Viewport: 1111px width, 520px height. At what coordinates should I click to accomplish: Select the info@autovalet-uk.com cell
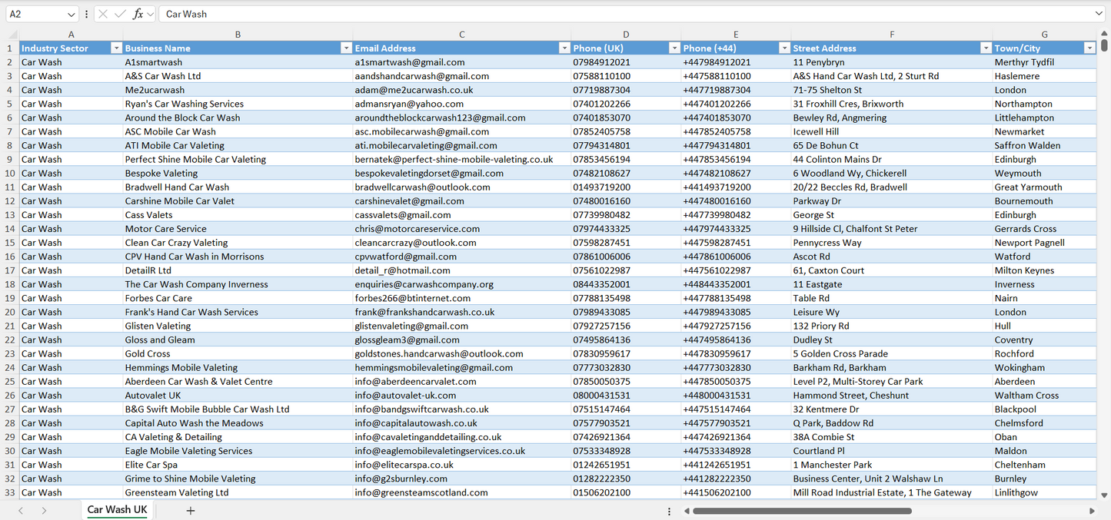pyautogui.click(x=462, y=395)
